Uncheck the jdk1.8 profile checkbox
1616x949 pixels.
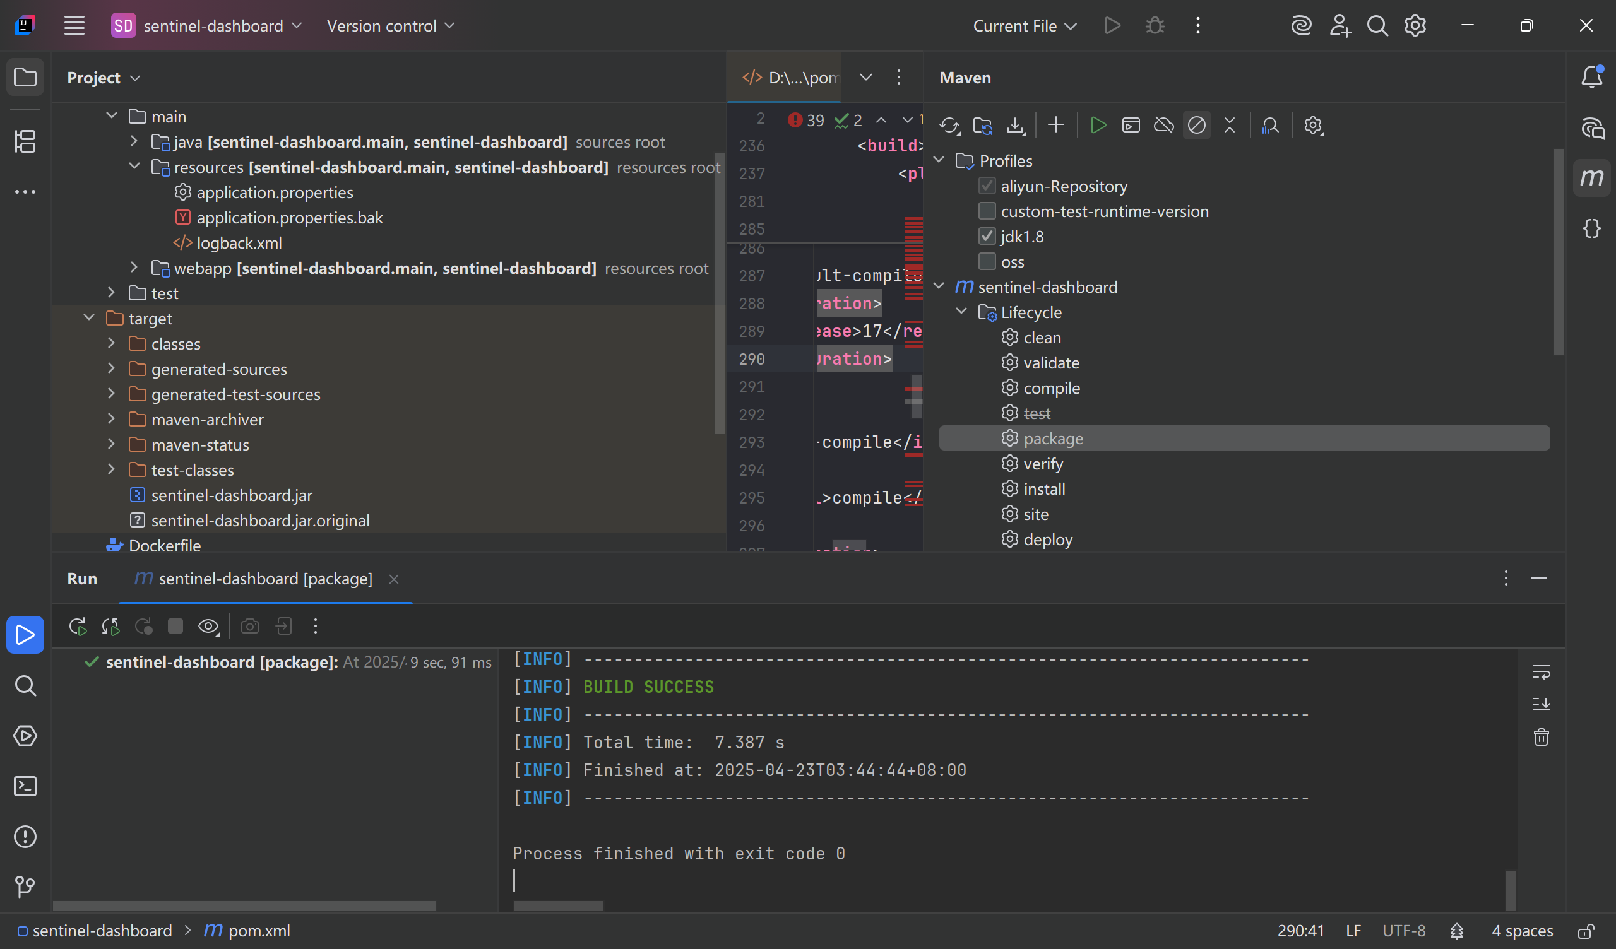(x=987, y=237)
